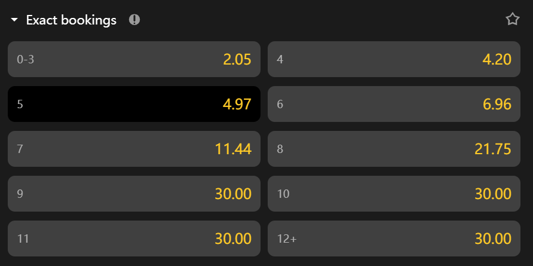Screen dimensions: 533x266
Task: Pick the 4 bookings selection
Action: [394, 59]
